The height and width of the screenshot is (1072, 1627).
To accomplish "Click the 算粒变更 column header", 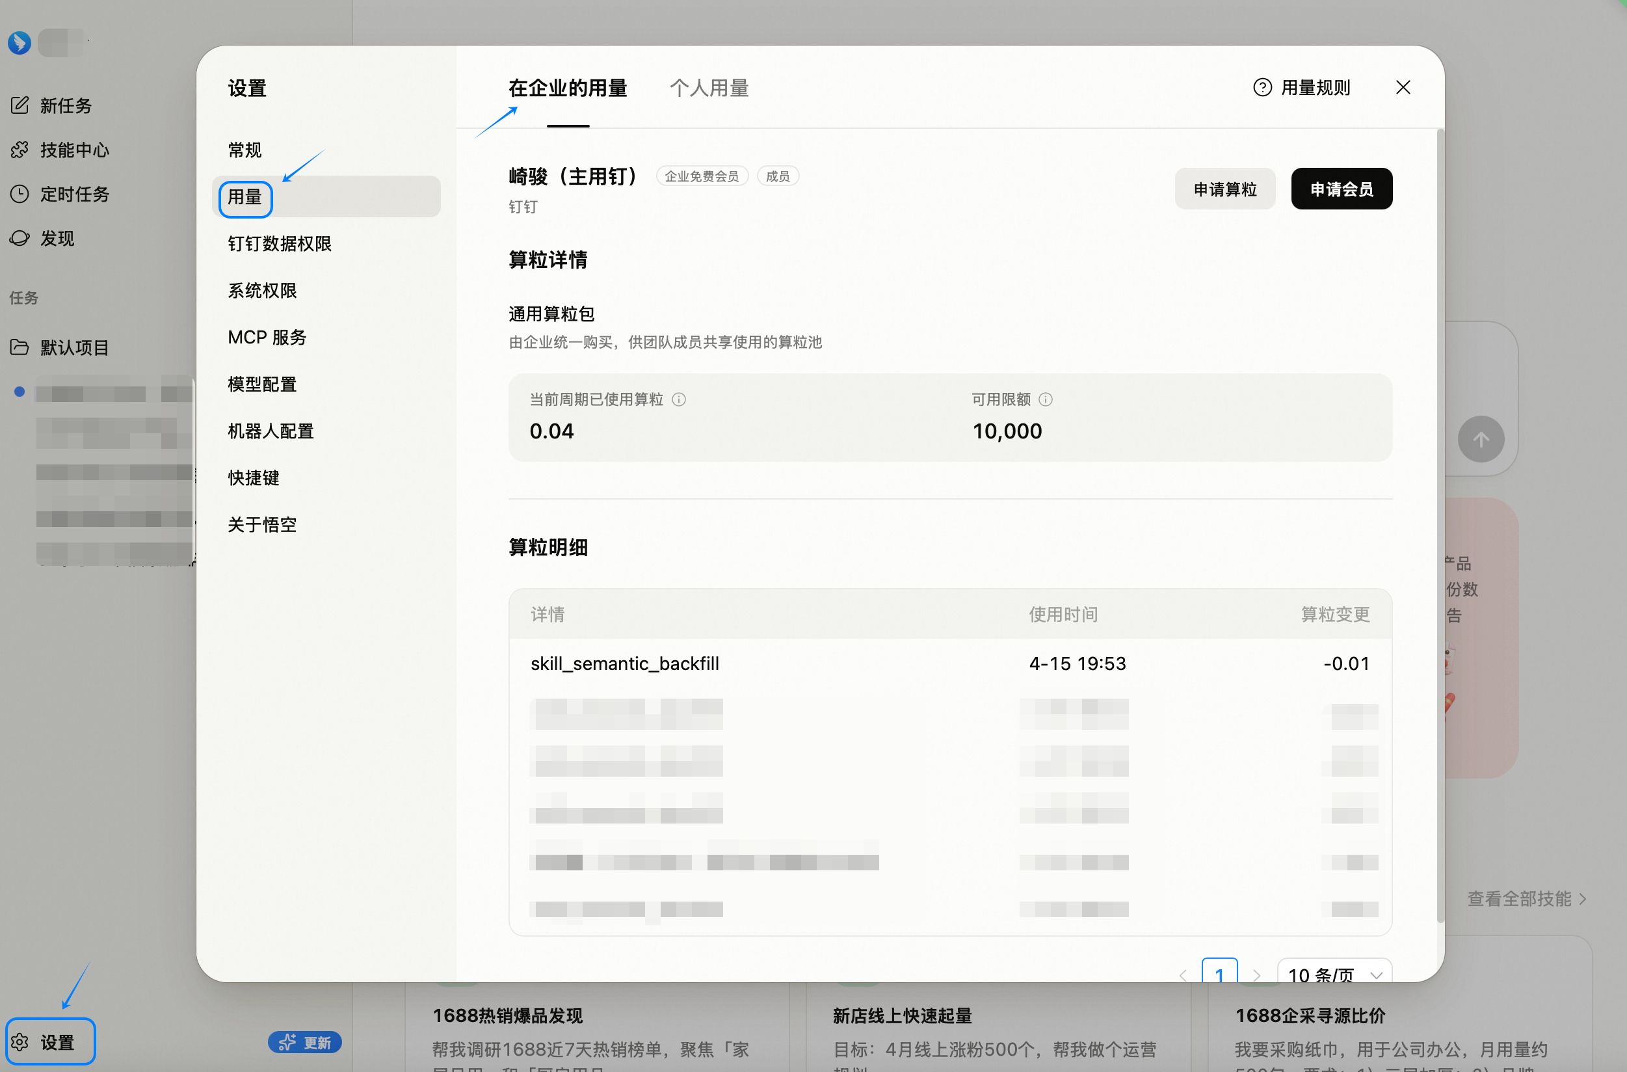I will click(1335, 614).
